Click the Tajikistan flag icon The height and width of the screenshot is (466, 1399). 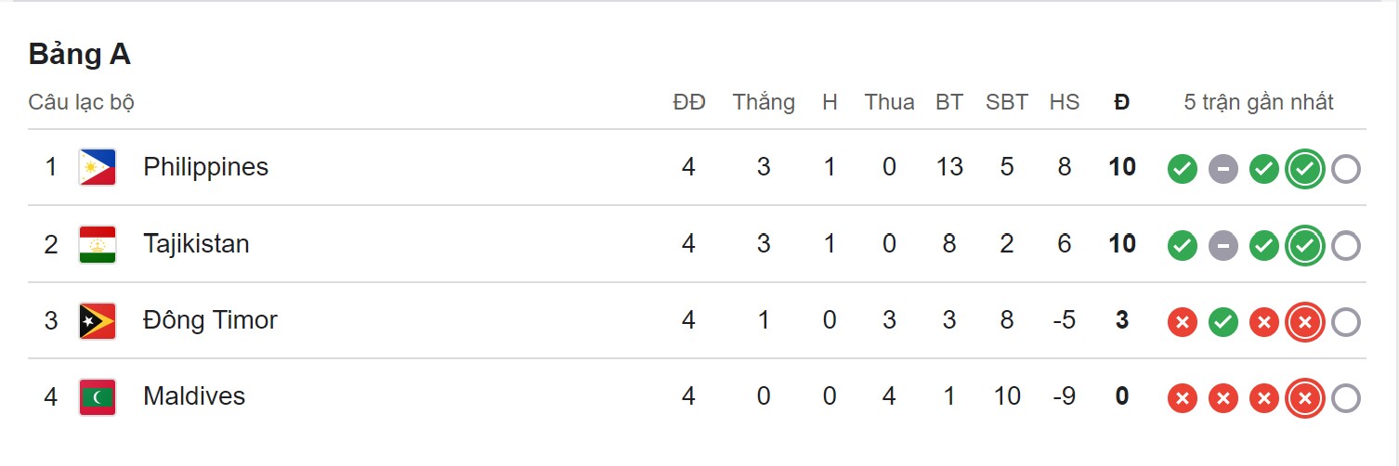(98, 244)
